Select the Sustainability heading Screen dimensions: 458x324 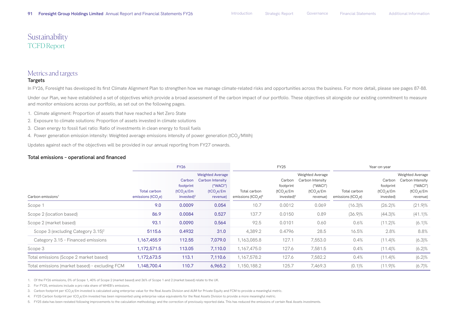click(x=48, y=37)
